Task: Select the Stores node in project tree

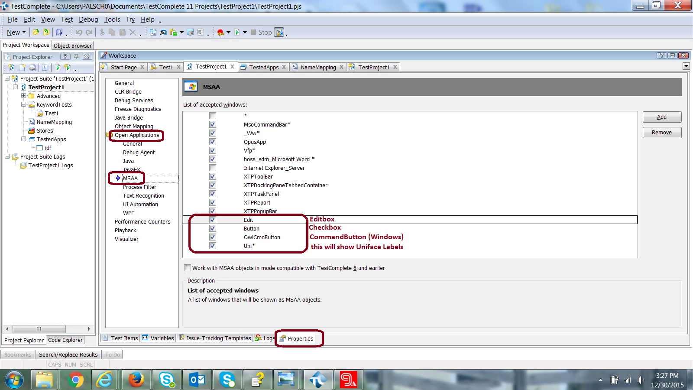Action: 45,130
